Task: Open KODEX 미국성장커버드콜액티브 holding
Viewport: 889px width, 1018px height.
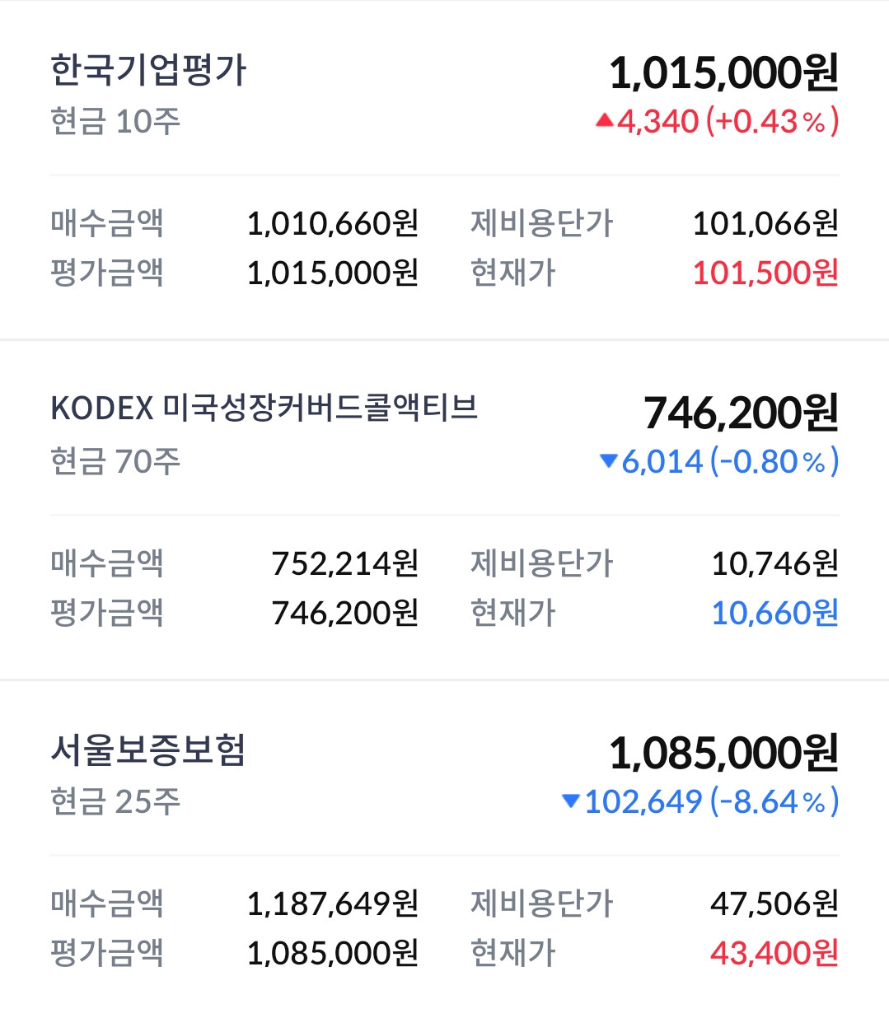Action: coord(264,409)
